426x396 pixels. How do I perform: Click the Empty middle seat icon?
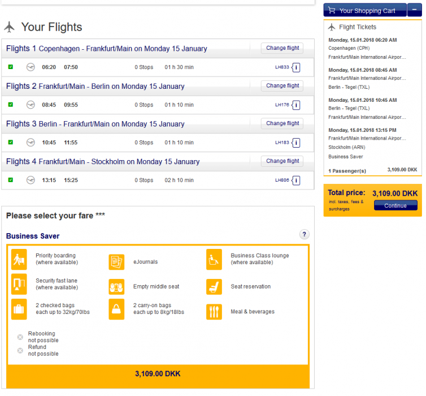pos(116,287)
